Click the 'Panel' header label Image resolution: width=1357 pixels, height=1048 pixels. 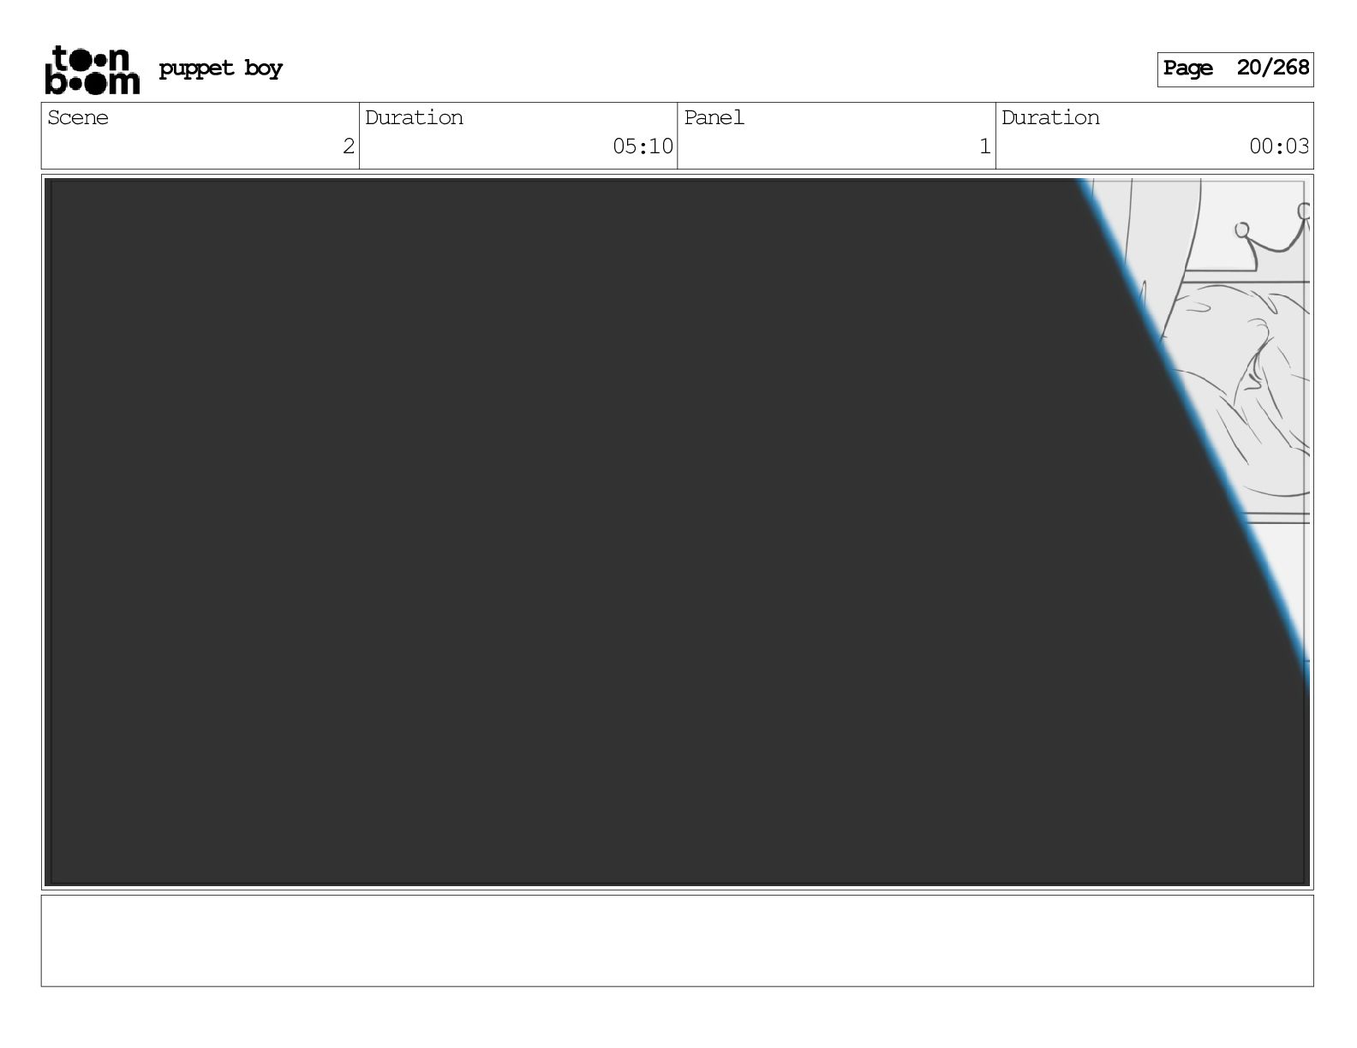tap(714, 117)
